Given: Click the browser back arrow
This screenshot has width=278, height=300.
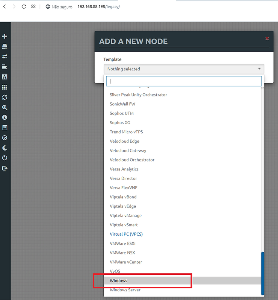Looking at the screenshot, I should tap(5, 7).
